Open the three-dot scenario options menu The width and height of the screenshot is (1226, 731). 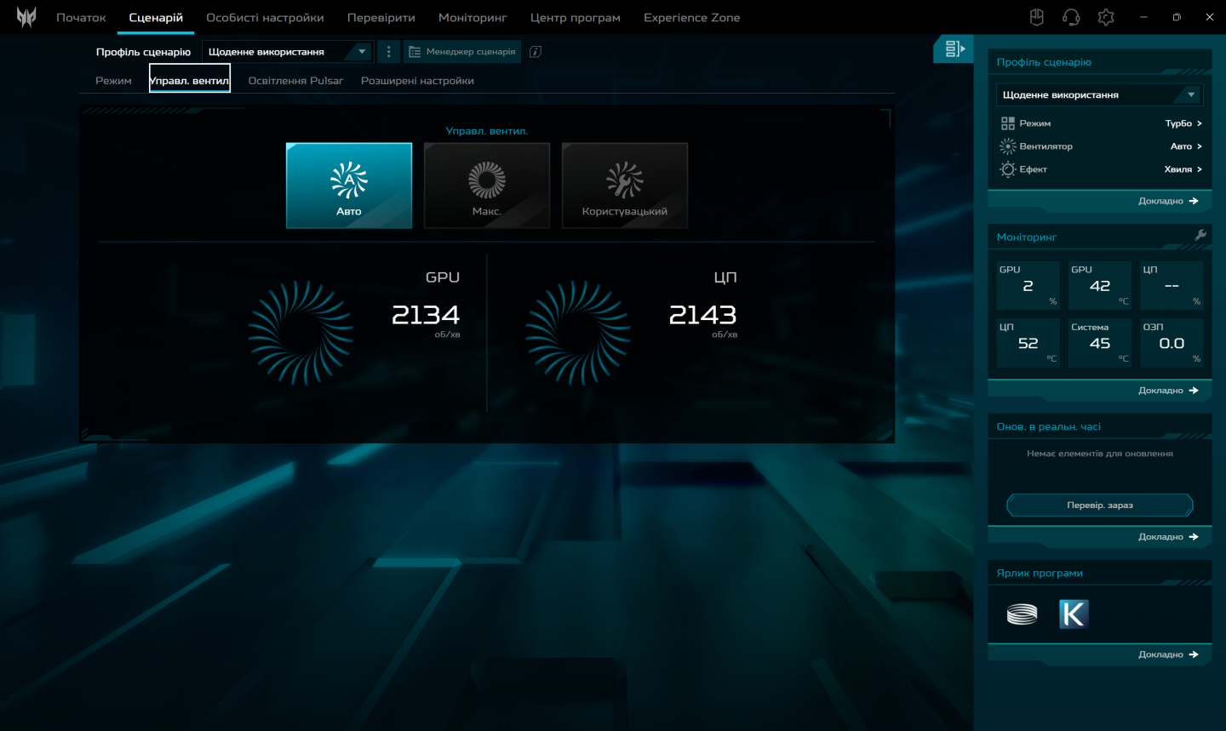(x=388, y=52)
